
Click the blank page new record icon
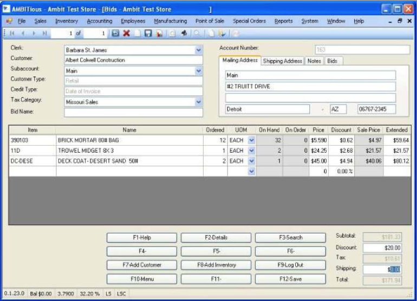138,34
